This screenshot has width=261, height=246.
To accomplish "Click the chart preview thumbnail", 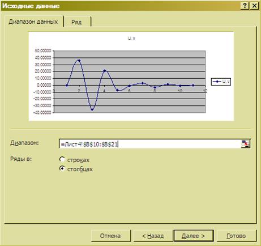I will click(131, 77).
